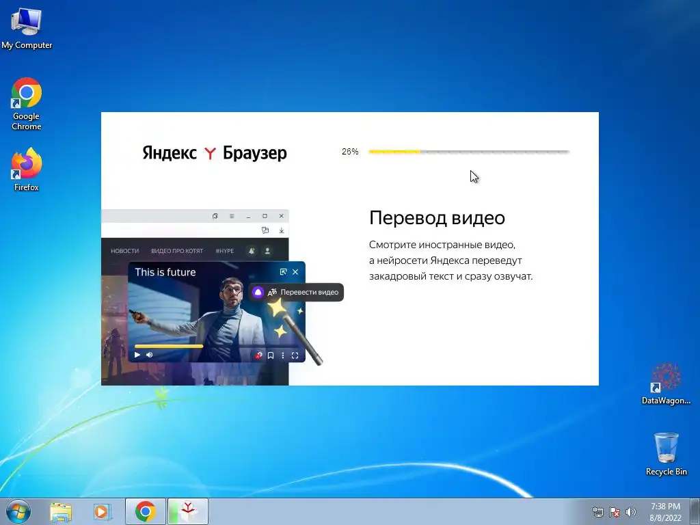Image resolution: width=700 pixels, height=525 pixels.
Task: Click the ВИДЕО ПРО КОТЯТ tab
Action: (x=177, y=251)
